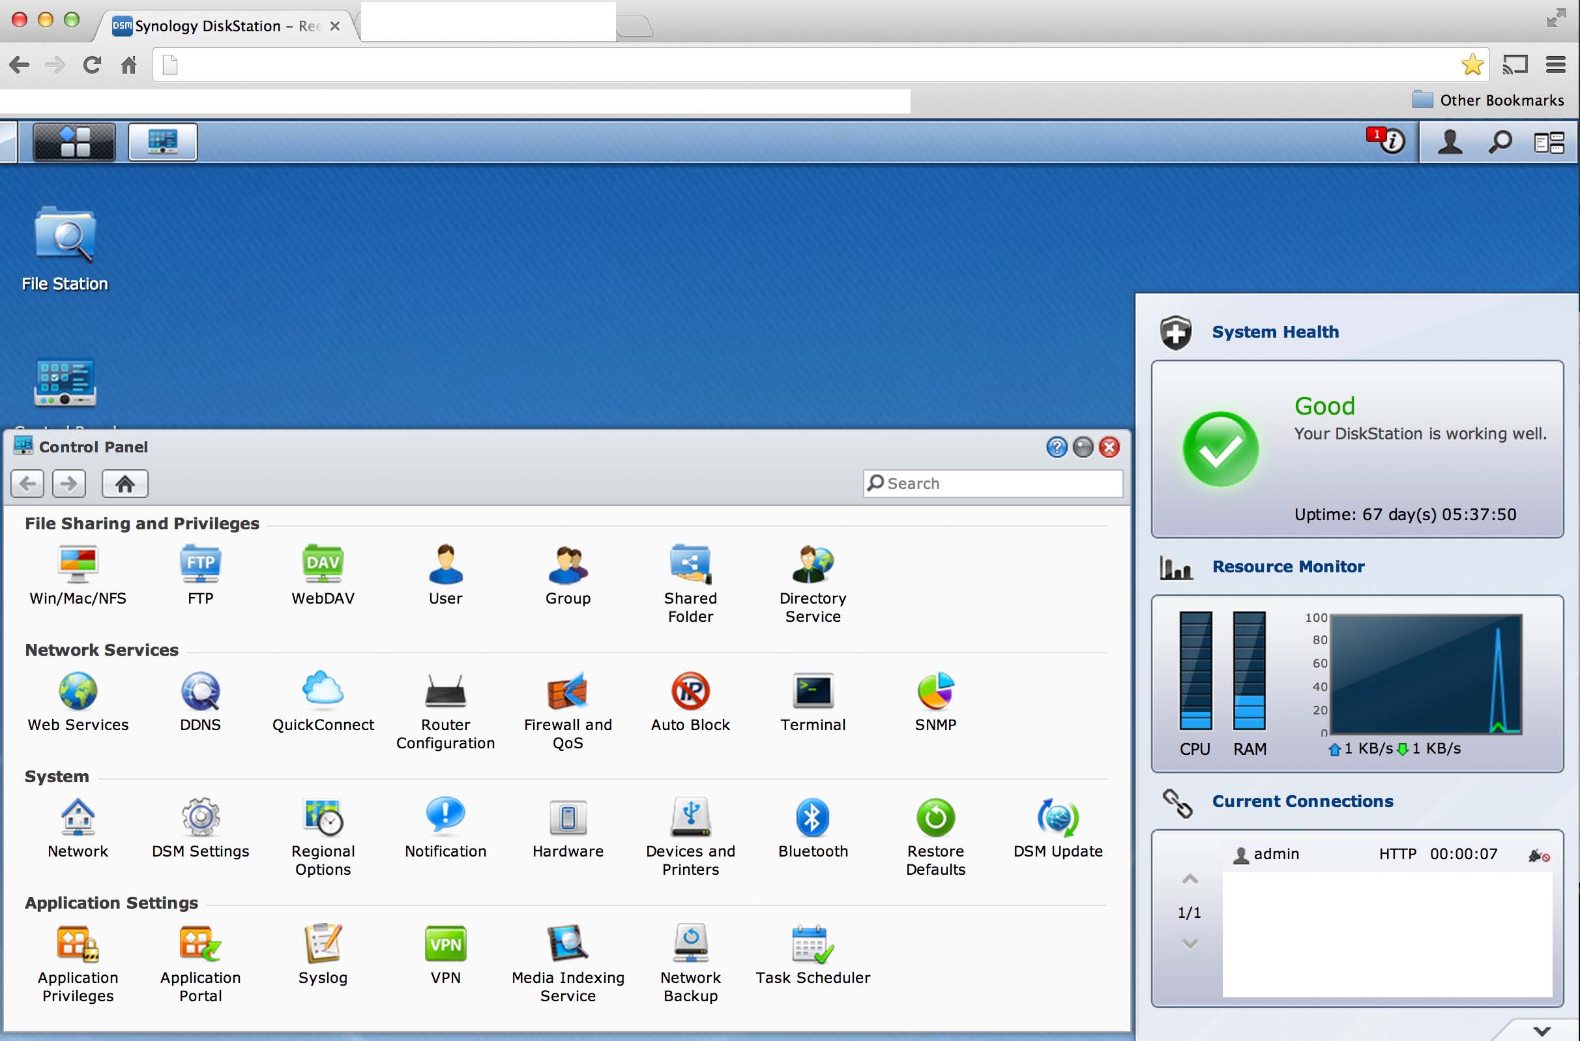
Task: Open the Media Indexing Service
Action: tap(568, 945)
